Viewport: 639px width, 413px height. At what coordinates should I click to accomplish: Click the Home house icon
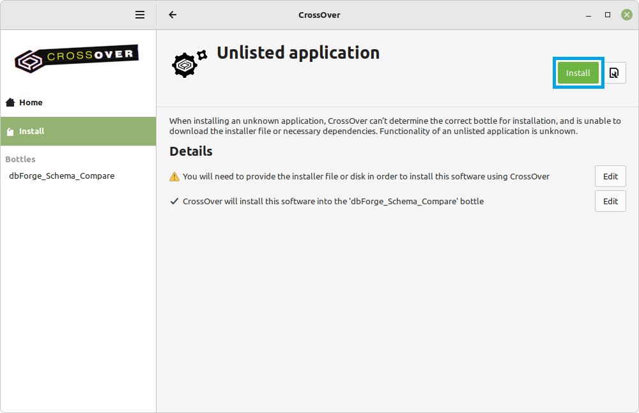click(11, 102)
